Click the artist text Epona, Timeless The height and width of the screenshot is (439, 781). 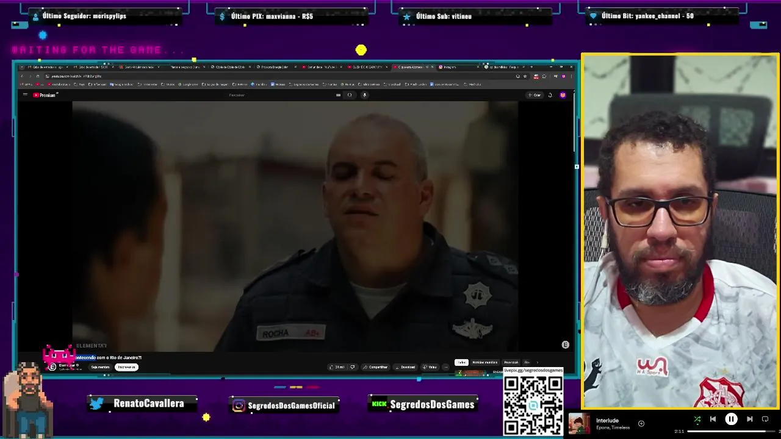point(613,427)
